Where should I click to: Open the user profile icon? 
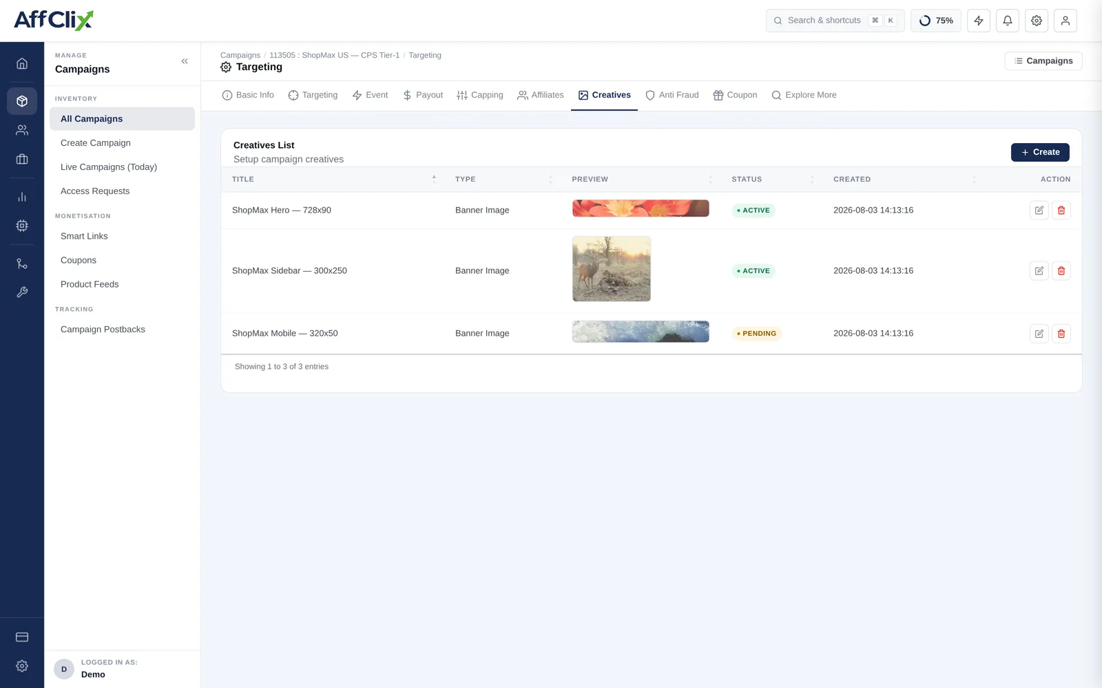(1065, 21)
